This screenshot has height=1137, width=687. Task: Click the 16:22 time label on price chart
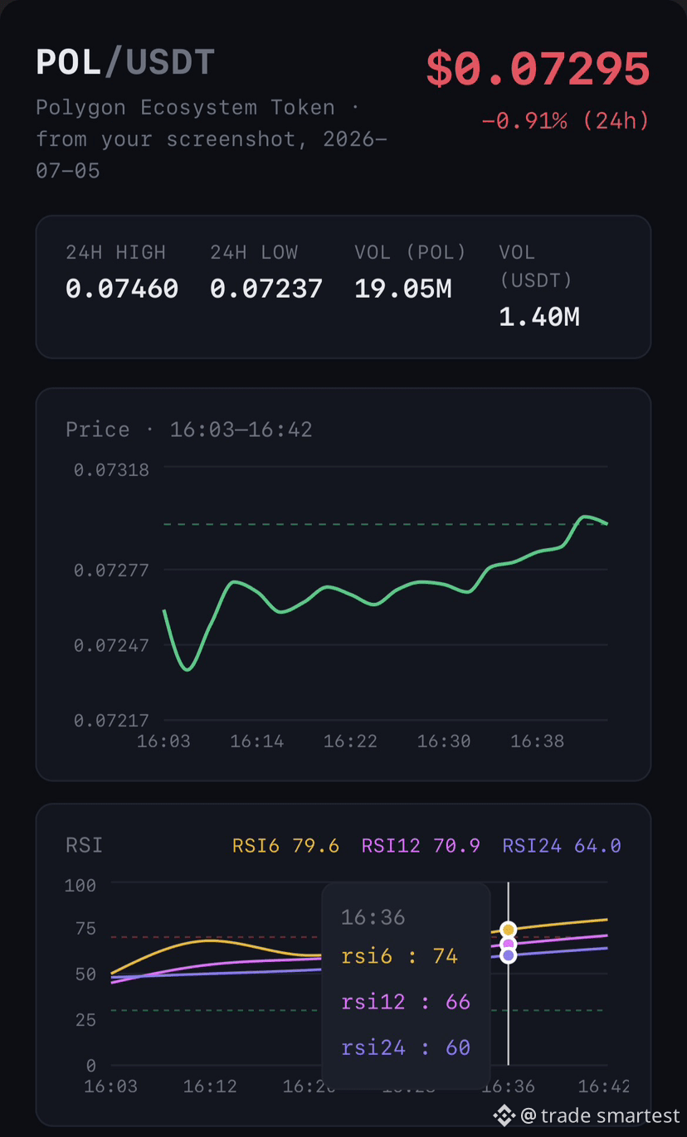tap(350, 741)
